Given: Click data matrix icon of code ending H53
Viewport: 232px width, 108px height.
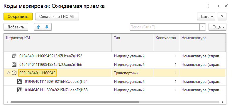Looking at the screenshot, I should point(20,90).
